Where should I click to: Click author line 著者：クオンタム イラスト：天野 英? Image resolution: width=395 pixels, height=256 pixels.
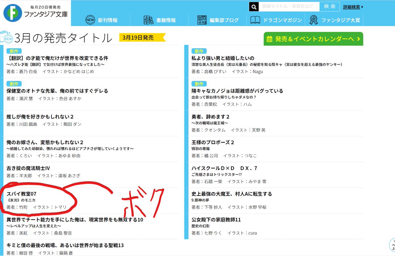tap(228, 130)
